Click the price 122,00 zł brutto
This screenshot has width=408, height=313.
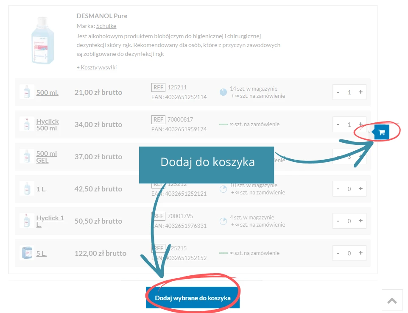(101, 253)
